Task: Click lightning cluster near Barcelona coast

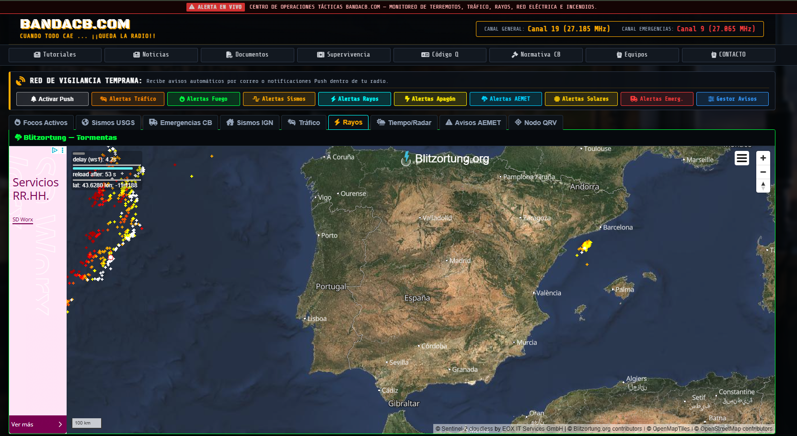Action: tap(585, 246)
